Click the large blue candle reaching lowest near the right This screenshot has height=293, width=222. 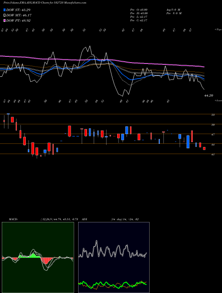point(188,142)
